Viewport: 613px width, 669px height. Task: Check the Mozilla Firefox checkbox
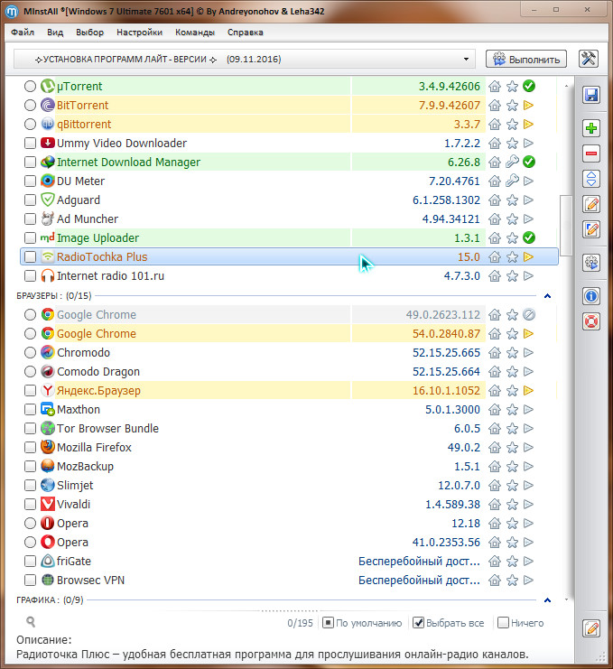(x=30, y=447)
